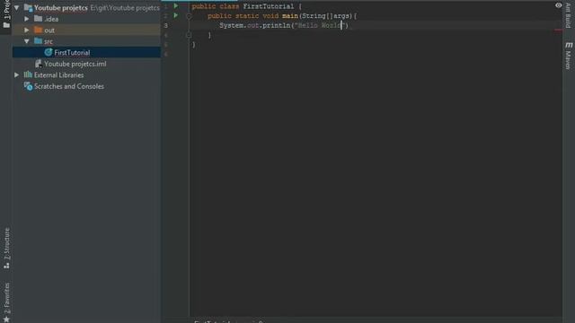Screen dimensions: 575x323
Task: Expand the out folder
Action: [27, 30]
